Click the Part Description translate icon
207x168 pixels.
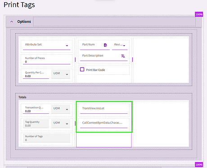tap(123, 56)
